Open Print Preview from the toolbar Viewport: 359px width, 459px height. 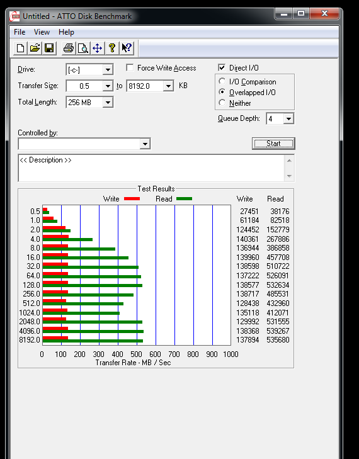[x=83, y=48]
